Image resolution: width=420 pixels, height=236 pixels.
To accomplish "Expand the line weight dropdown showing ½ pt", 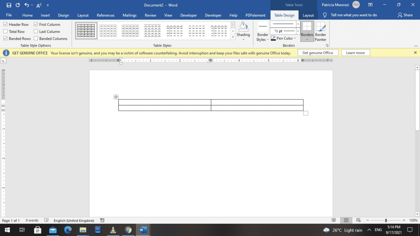I will tap(299, 31).
